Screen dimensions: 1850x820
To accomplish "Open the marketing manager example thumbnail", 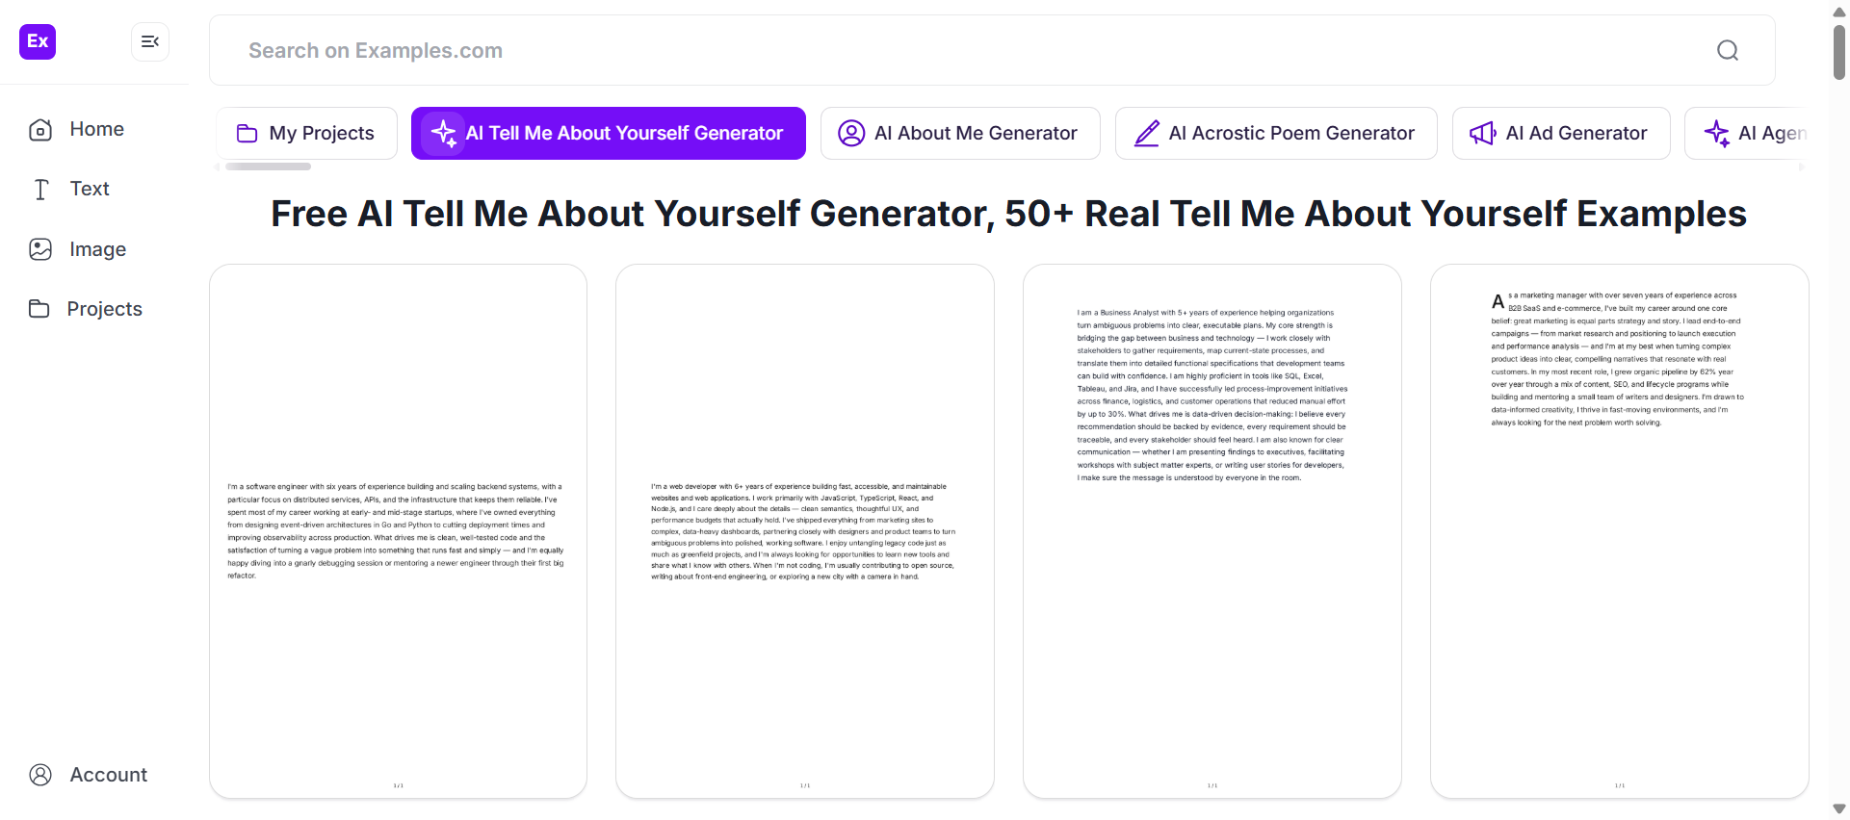I will 1620,530.
